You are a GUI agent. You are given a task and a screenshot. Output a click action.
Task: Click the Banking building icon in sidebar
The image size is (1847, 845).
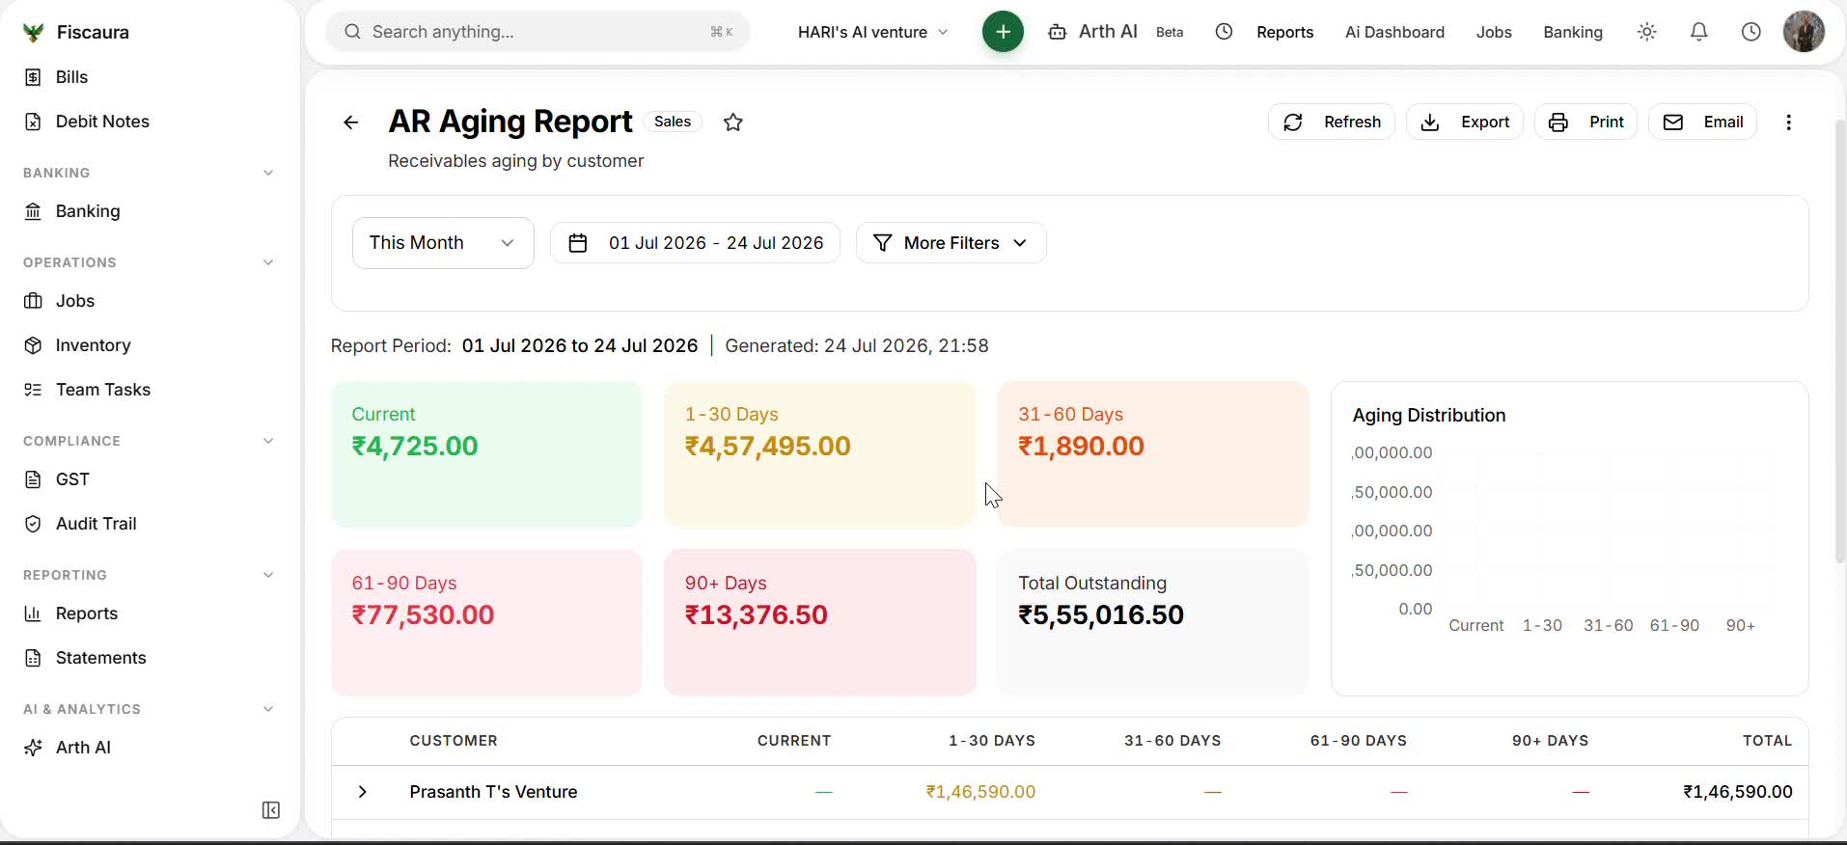point(33,211)
